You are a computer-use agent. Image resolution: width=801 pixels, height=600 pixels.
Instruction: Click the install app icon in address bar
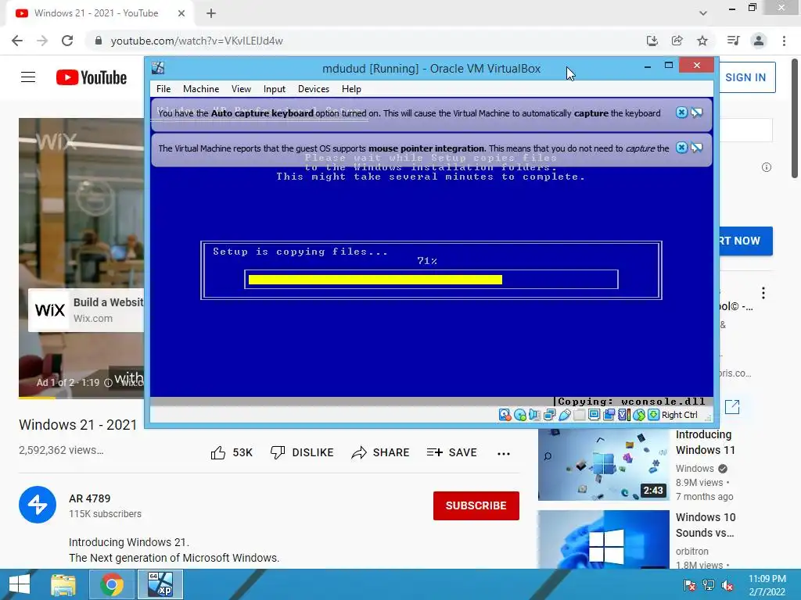[x=652, y=41]
